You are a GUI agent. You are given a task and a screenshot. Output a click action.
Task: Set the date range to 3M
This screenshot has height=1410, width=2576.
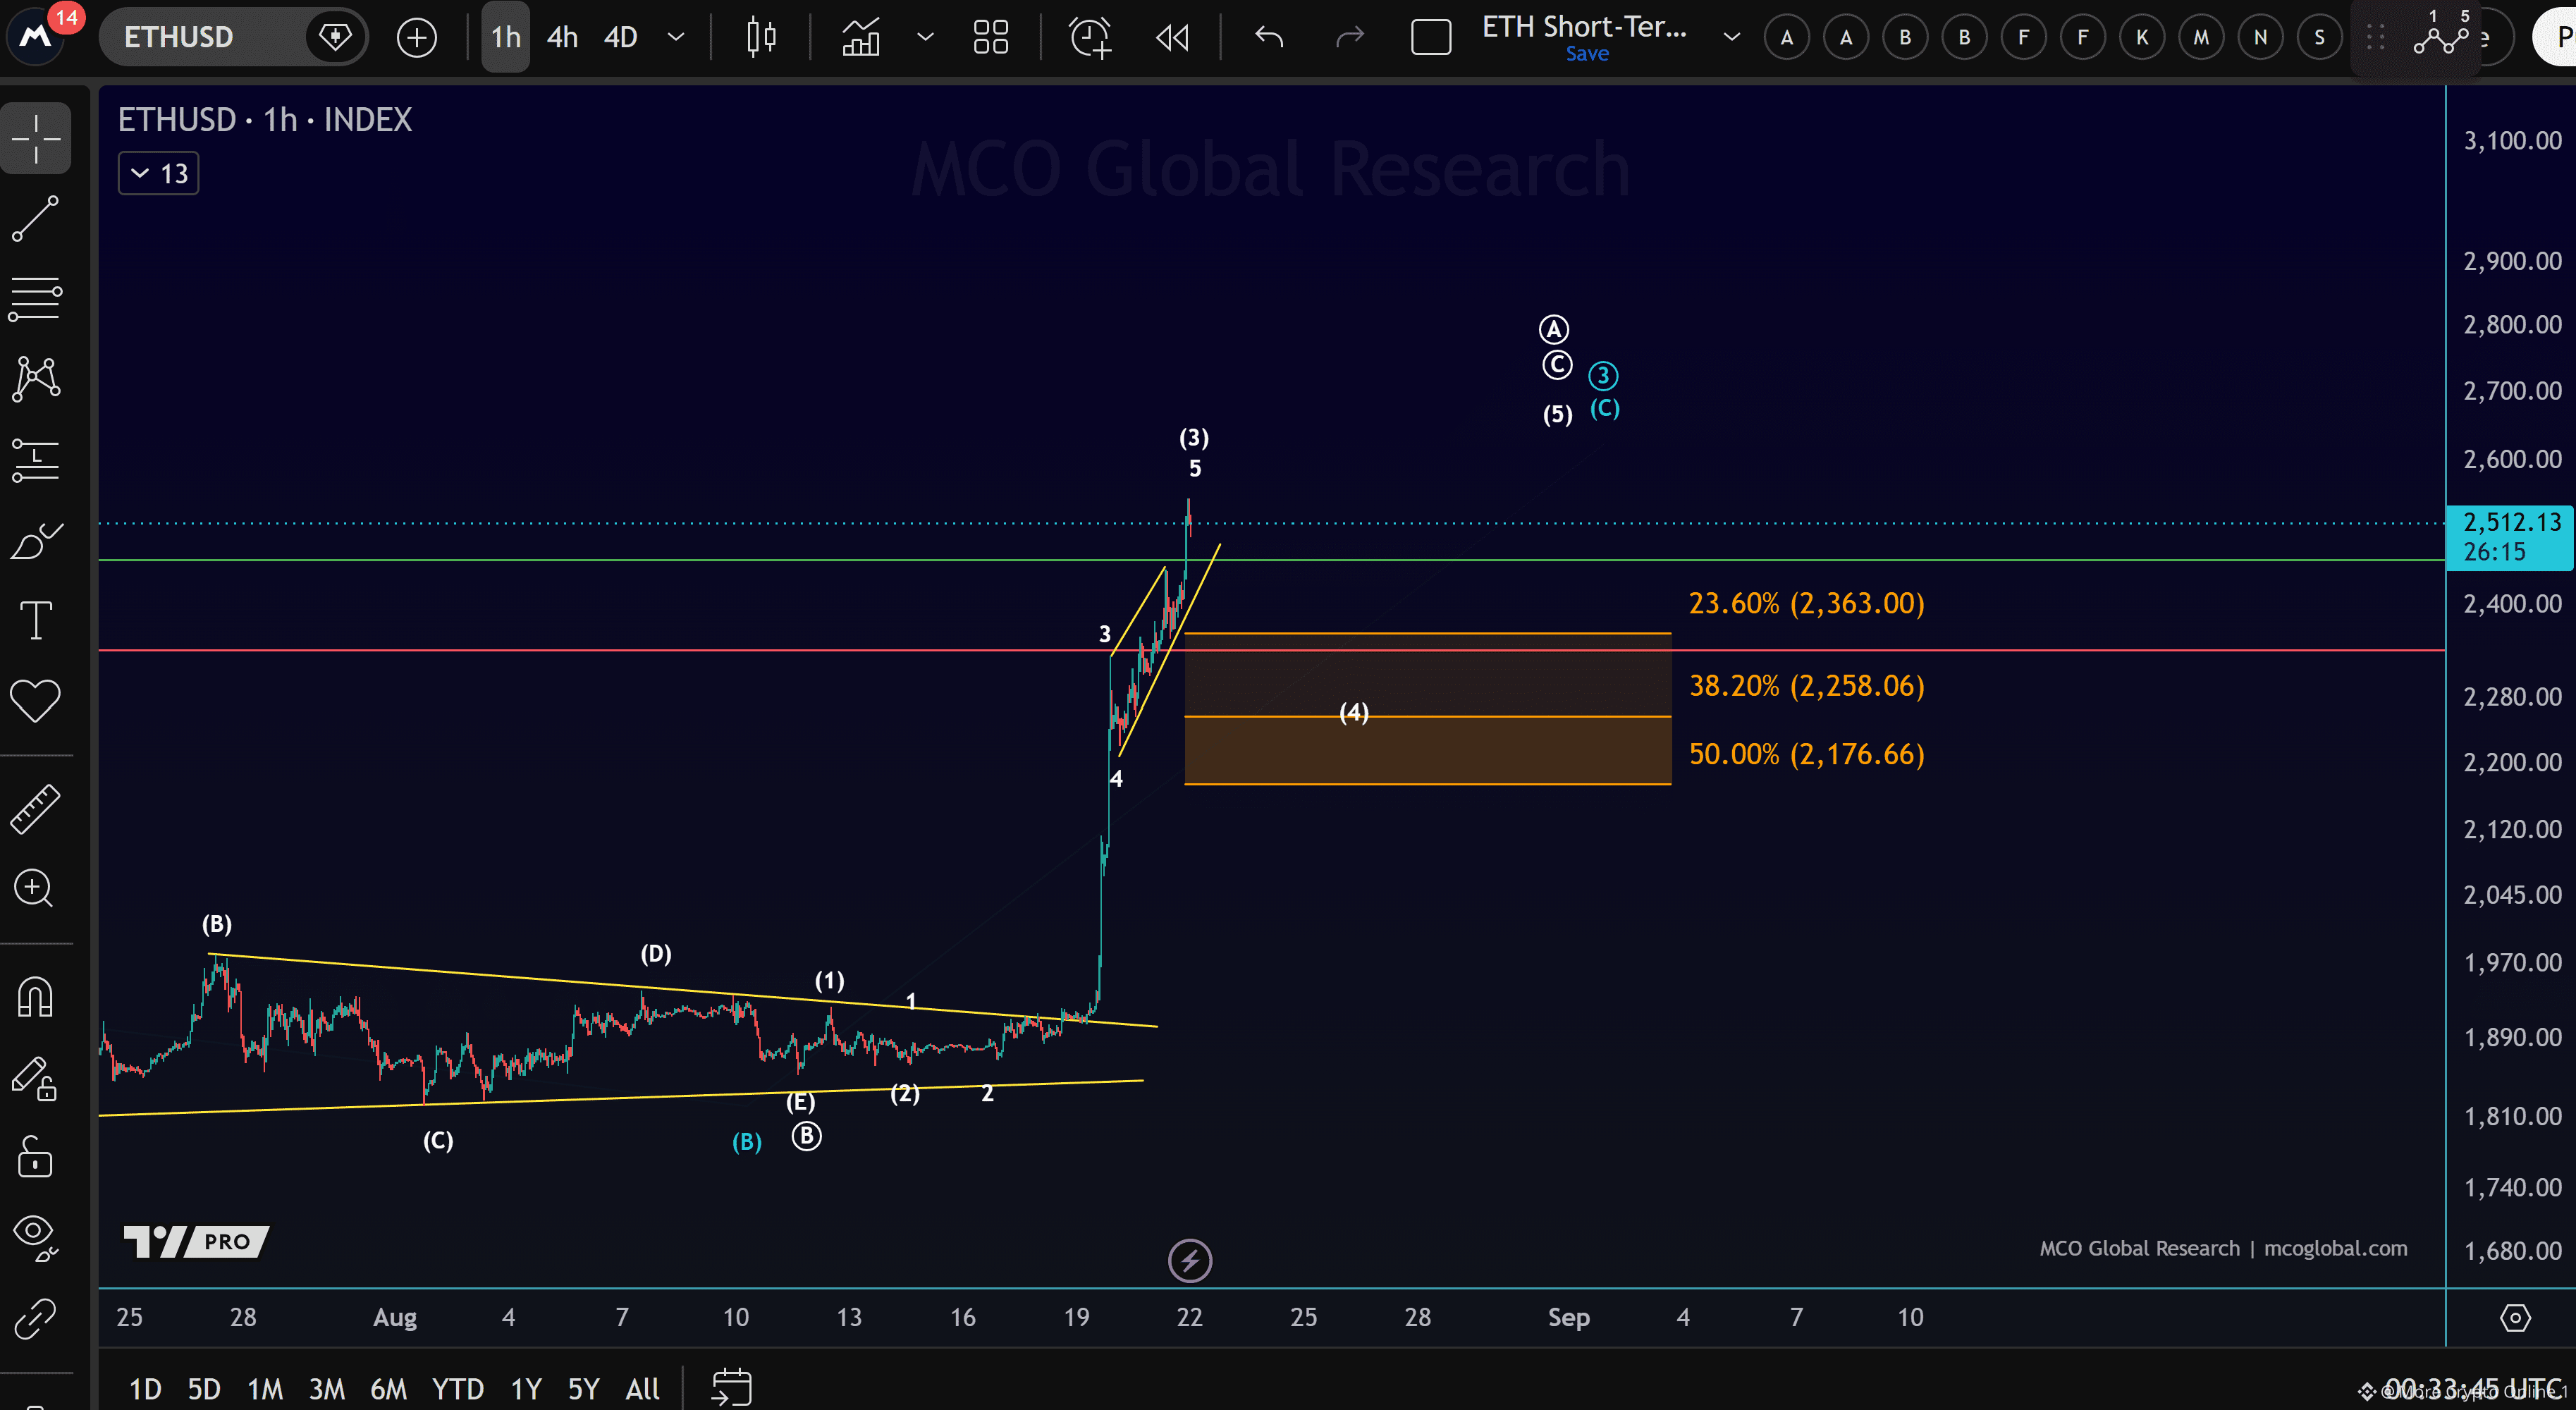tap(327, 1389)
